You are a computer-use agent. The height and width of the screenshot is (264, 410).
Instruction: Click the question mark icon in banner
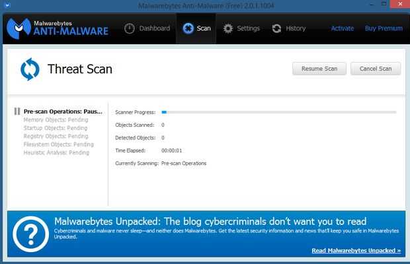[31, 234]
